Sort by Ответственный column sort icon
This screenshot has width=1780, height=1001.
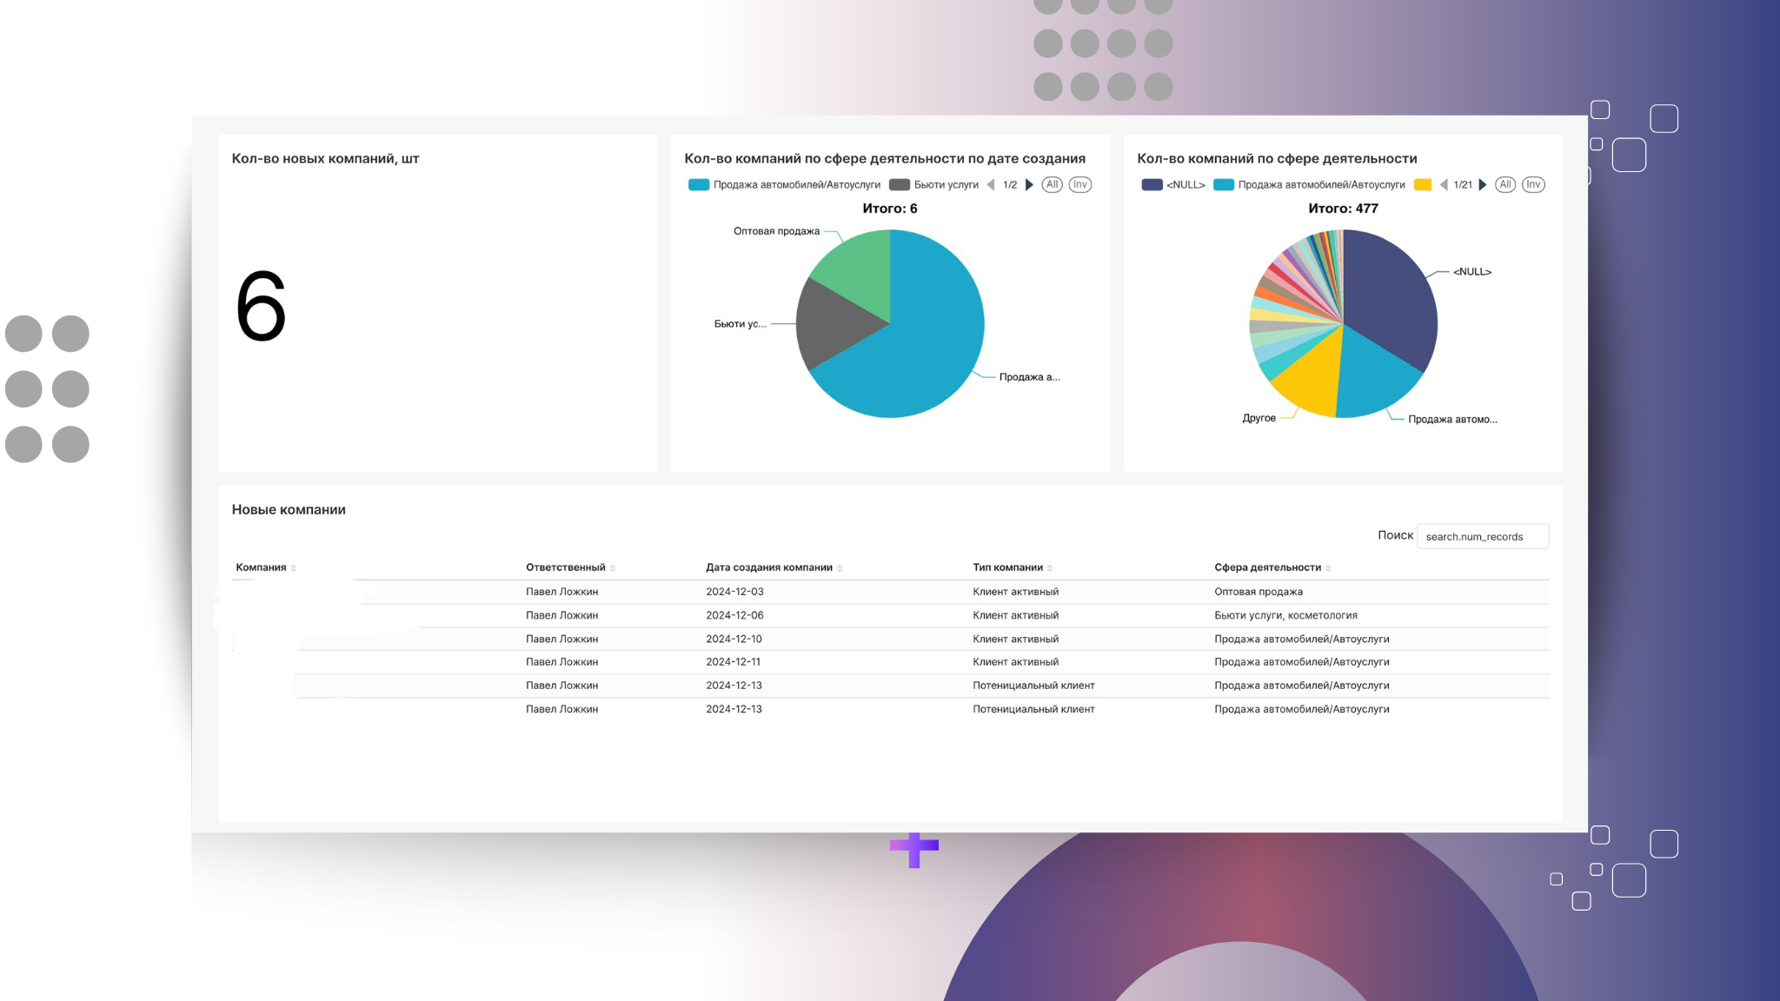point(613,568)
